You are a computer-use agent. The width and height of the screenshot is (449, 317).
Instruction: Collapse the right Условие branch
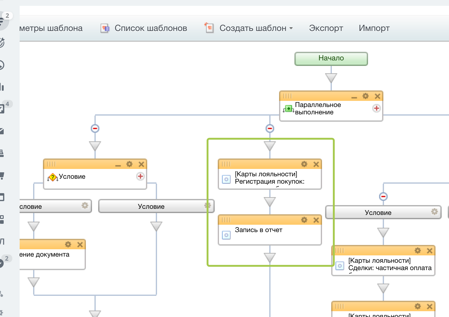coord(383,197)
